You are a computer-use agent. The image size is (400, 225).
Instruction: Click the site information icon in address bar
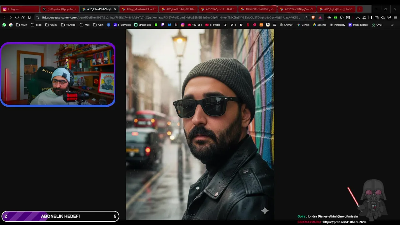pyautogui.click(x=38, y=17)
